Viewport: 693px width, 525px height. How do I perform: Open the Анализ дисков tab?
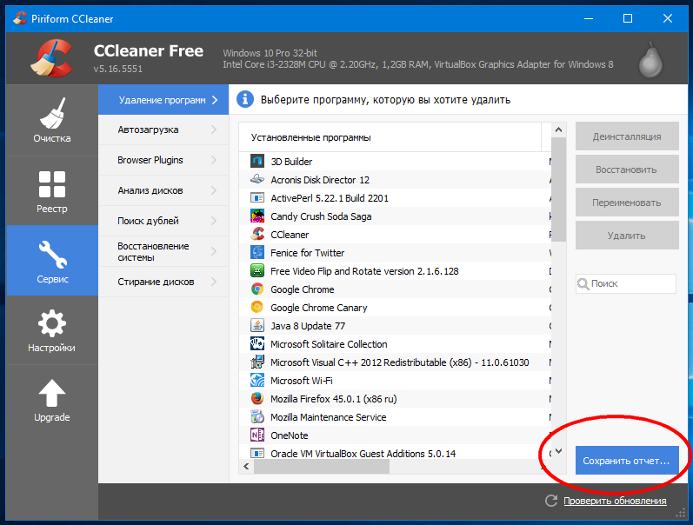pyautogui.click(x=163, y=190)
